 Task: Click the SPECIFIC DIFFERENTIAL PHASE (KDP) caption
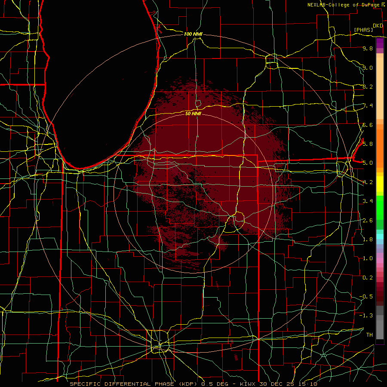pos(134,384)
